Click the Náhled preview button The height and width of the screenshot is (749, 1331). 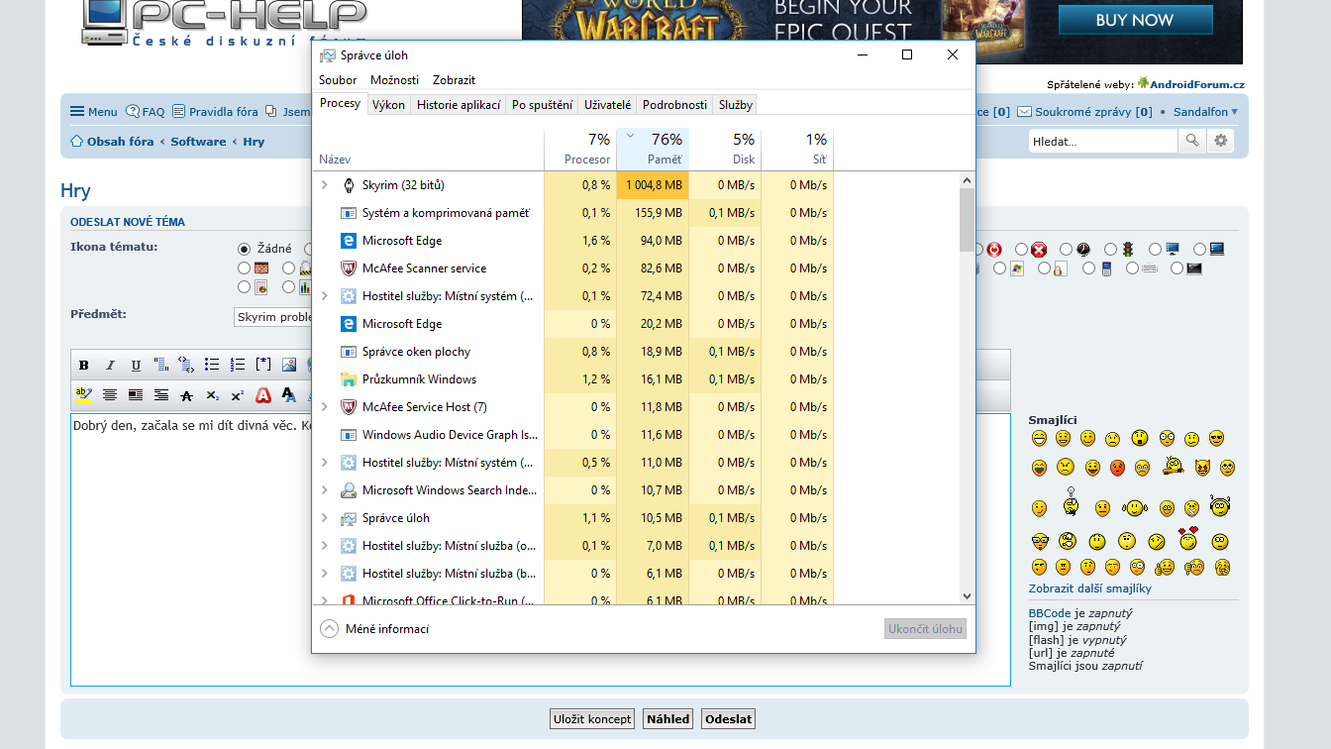pyautogui.click(x=667, y=719)
